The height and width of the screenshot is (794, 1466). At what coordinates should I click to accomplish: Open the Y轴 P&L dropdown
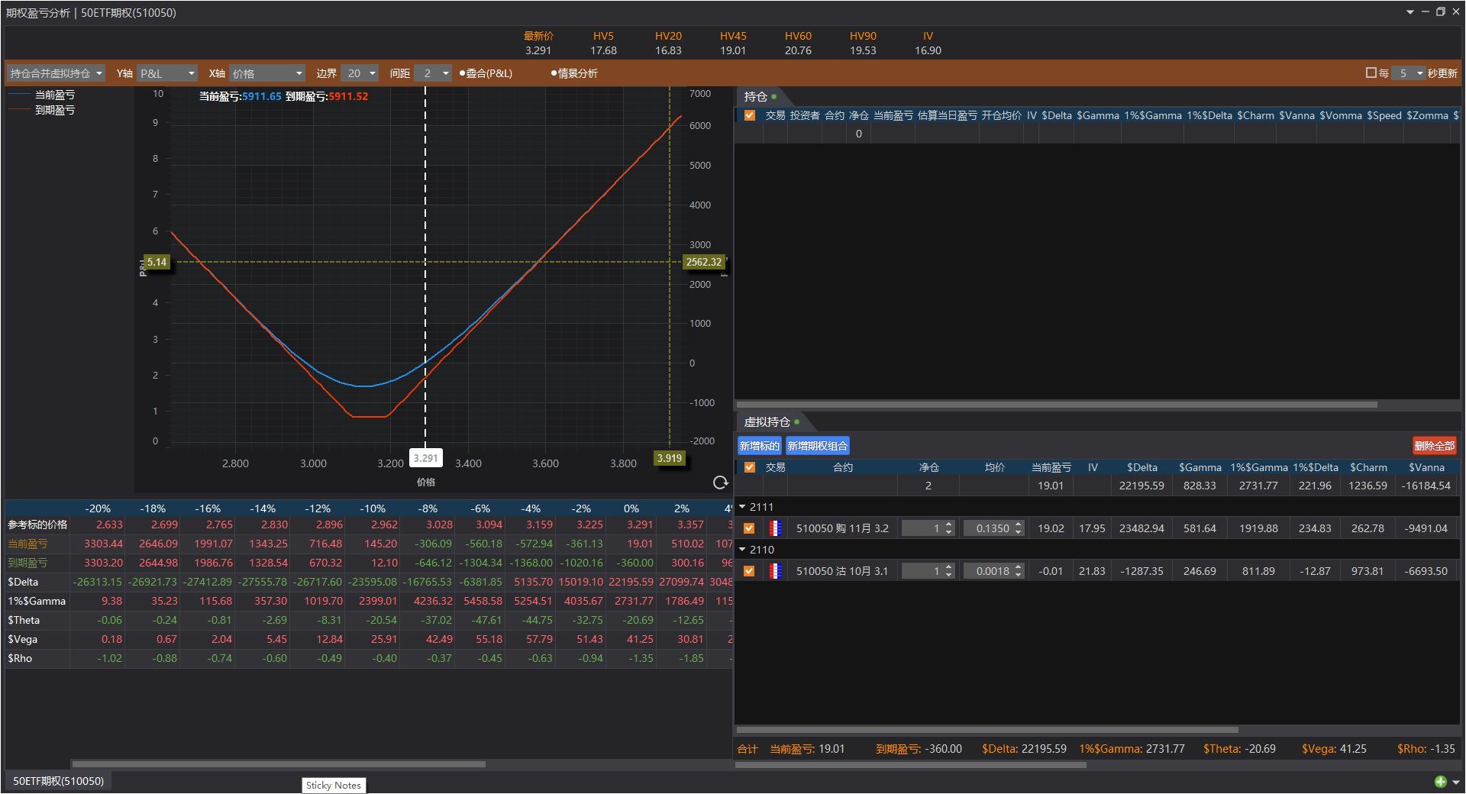tap(167, 73)
